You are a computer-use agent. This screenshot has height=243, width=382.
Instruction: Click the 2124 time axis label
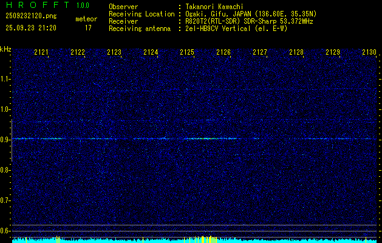point(151,52)
